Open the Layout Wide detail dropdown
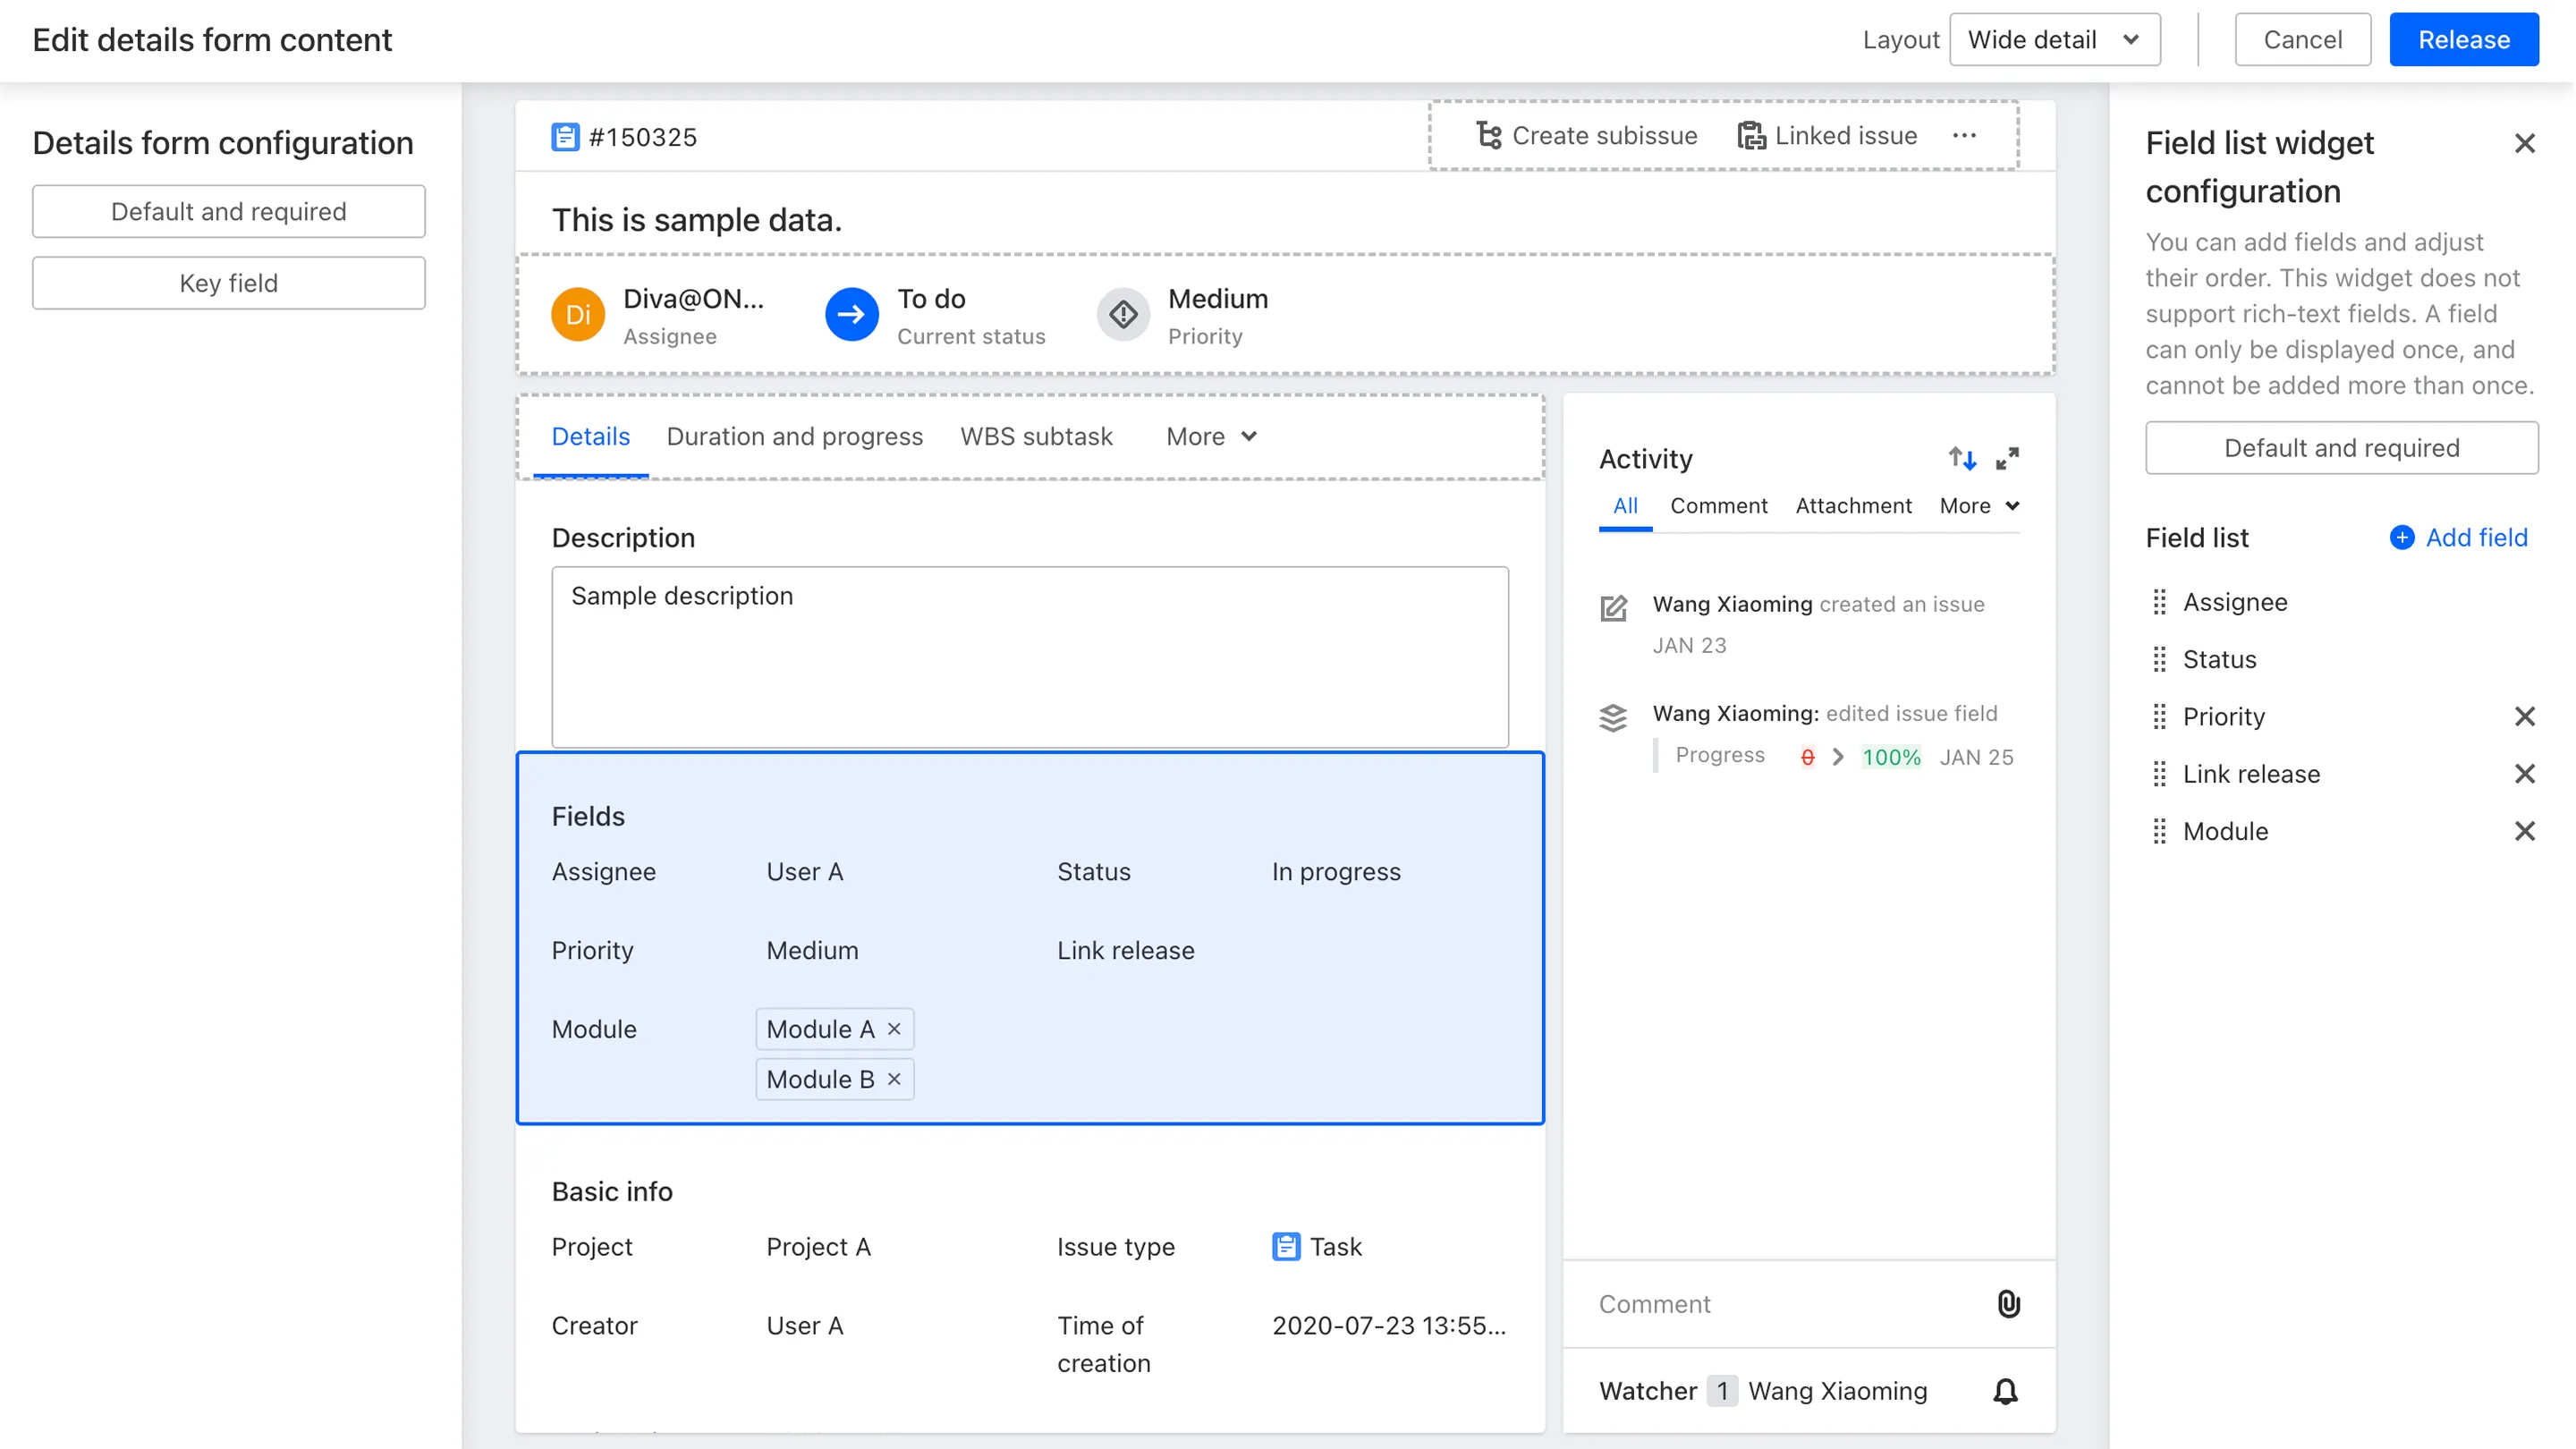This screenshot has height=1449, width=2576. (x=2055, y=39)
